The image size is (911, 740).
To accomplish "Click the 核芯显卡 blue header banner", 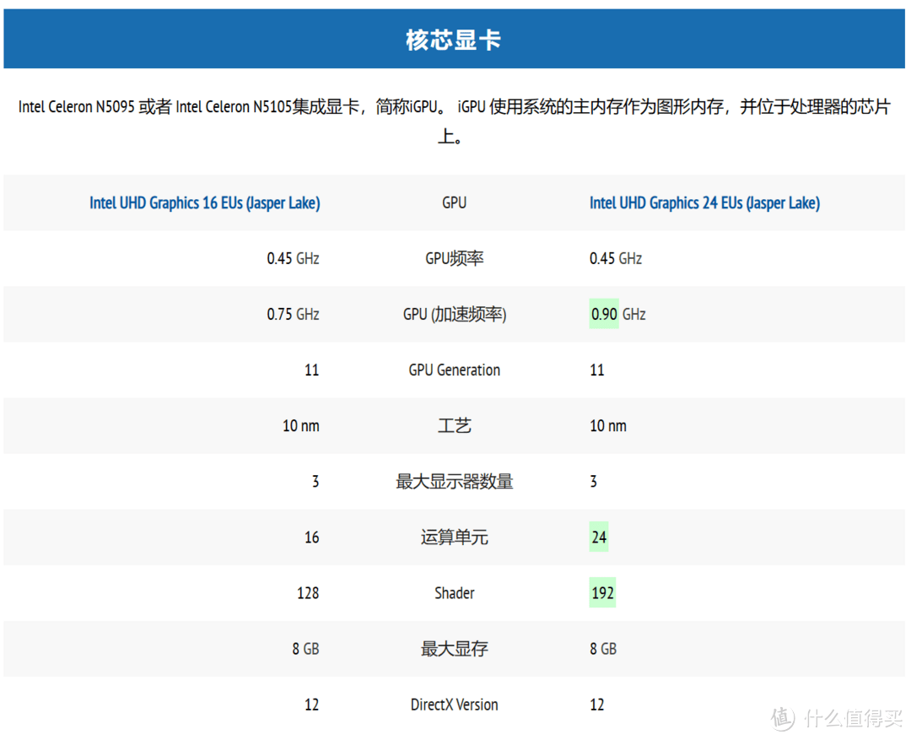I will [x=454, y=38].
